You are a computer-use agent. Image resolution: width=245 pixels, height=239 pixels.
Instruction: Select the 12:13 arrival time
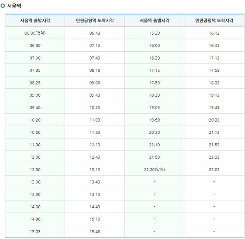coord(95,145)
